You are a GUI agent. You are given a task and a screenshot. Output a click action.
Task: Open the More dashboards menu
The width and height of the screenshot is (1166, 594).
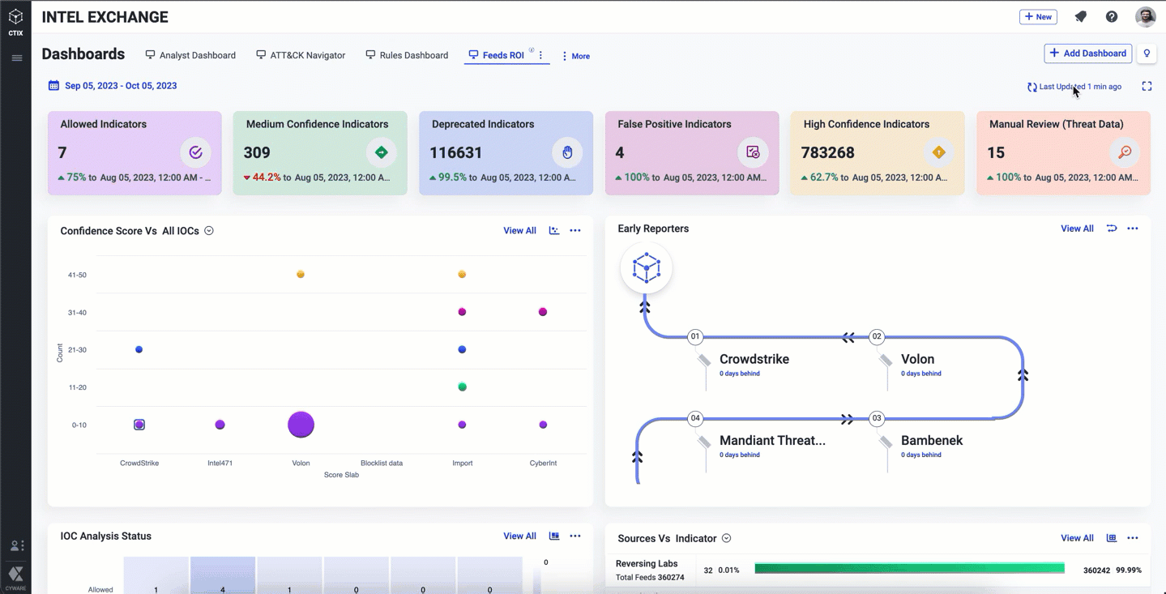pos(575,56)
